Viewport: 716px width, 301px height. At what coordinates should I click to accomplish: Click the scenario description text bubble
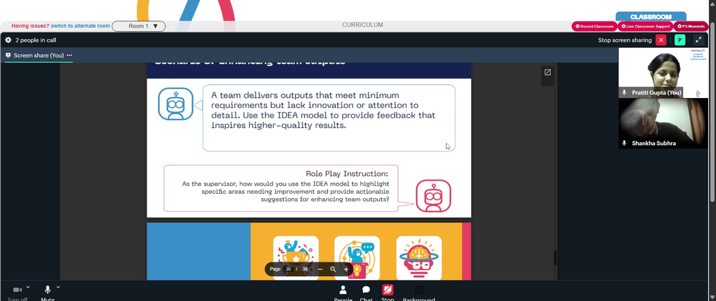pos(329,118)
